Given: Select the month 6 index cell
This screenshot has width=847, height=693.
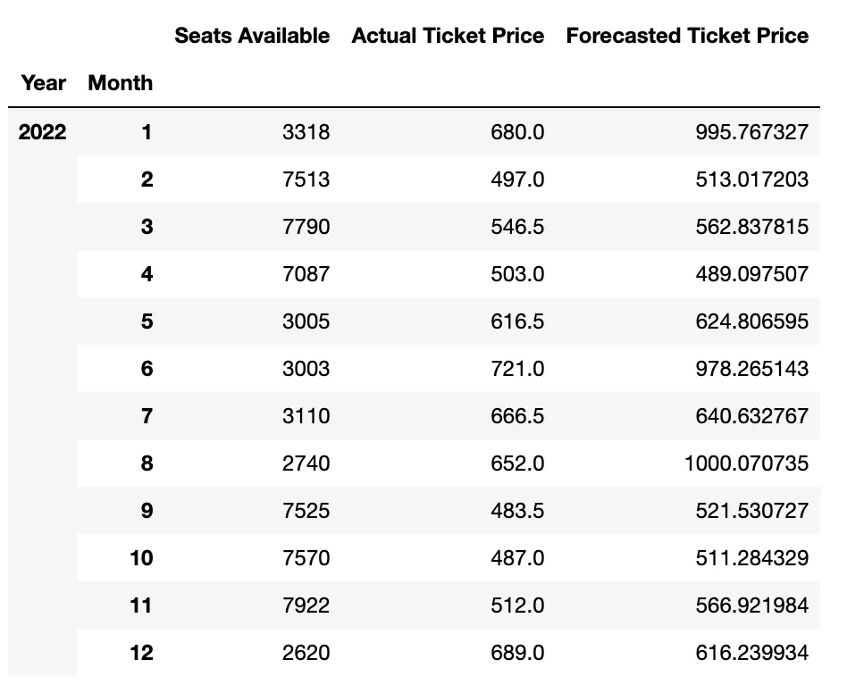Looking at the screenshot, I should click(x=147, y=369).
